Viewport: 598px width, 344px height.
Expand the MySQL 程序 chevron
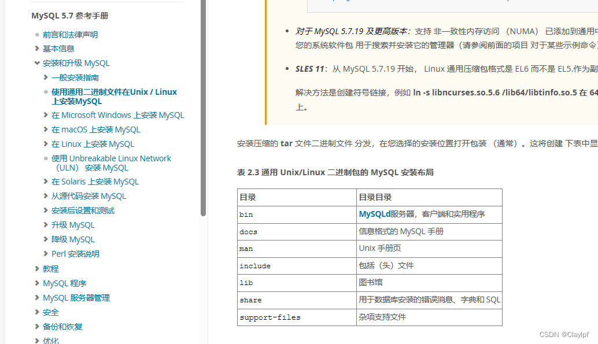tap(37, 283)
